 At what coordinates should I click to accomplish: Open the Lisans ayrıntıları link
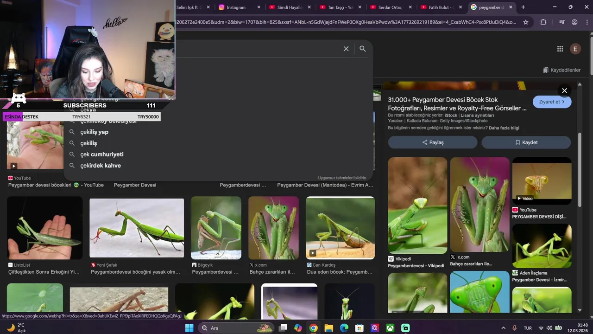tap(477, 115)
